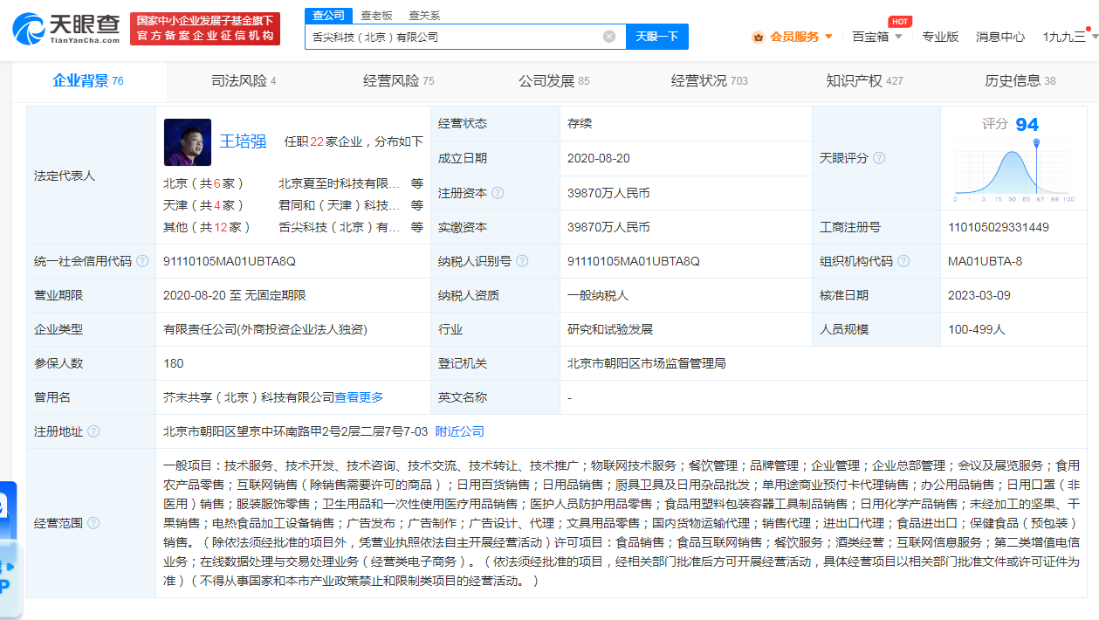Screen dimensions: 1099x620
Task: Click founding date 2020-08-20
Action: tap(599, 158)
